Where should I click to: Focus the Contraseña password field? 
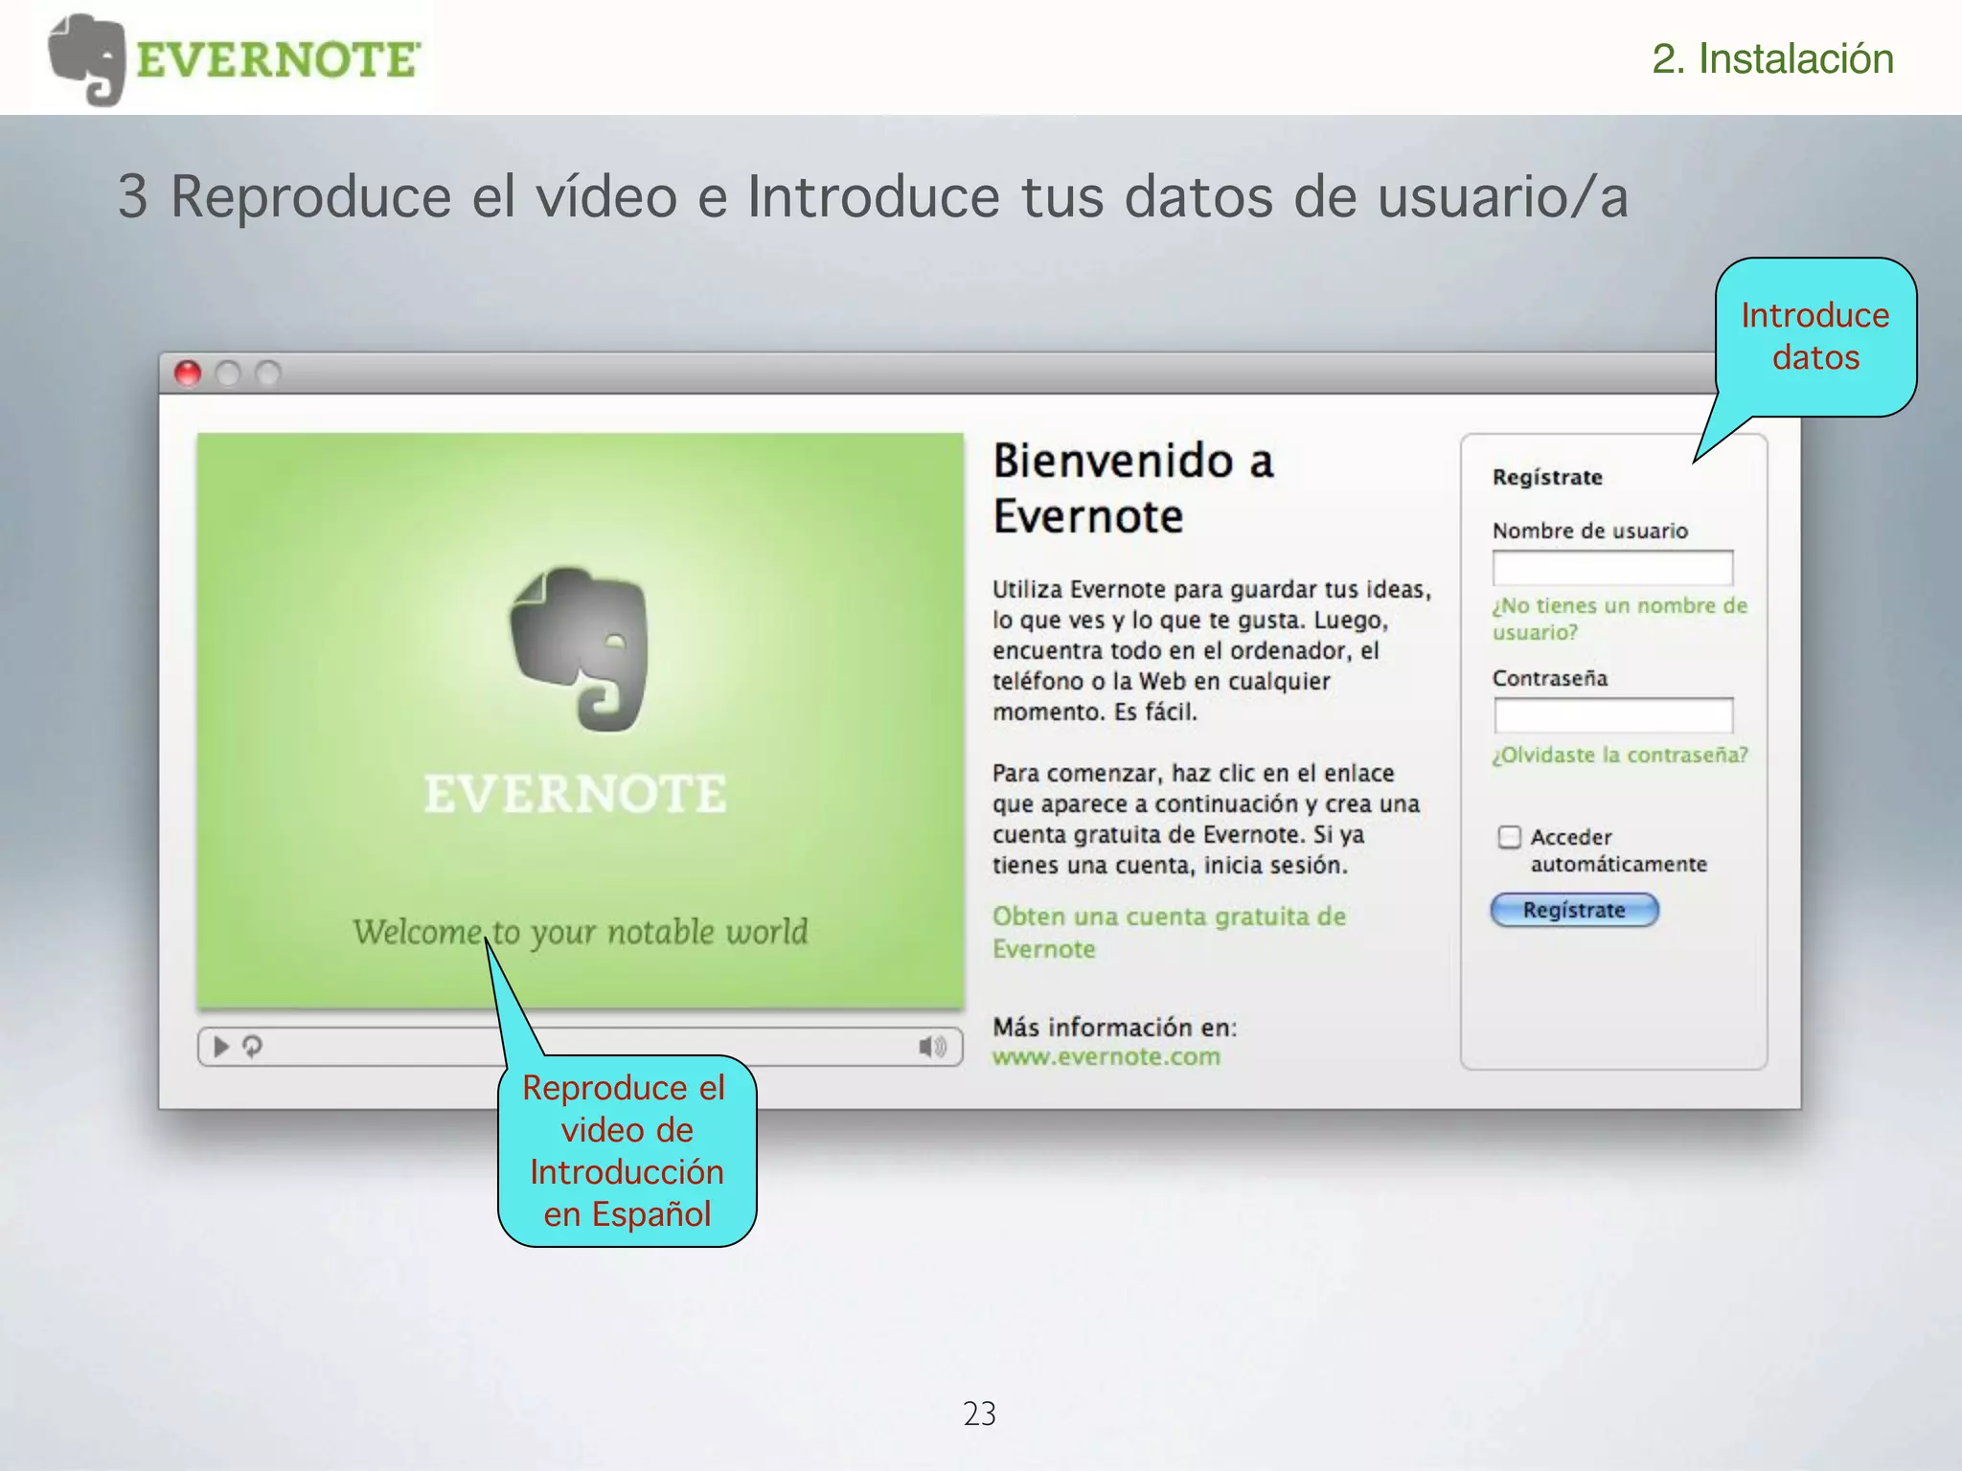[1612, 715]
